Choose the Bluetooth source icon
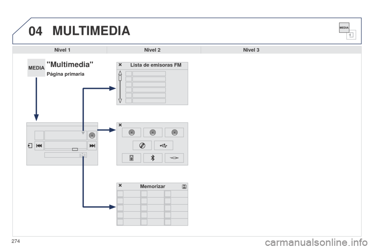Viewport: 374px width, 249px height. click(x=153, y=158)
